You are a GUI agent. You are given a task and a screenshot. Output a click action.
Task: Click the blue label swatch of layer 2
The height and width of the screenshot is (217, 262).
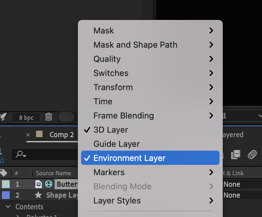click(x=6, y=195)
